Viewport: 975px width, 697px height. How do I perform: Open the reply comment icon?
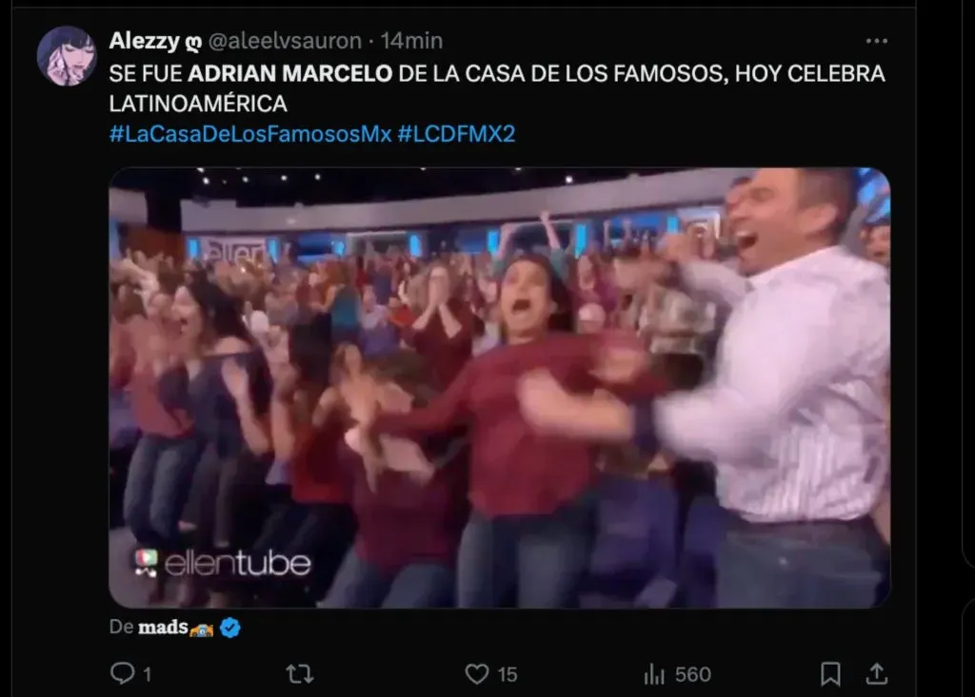(123, 673)
